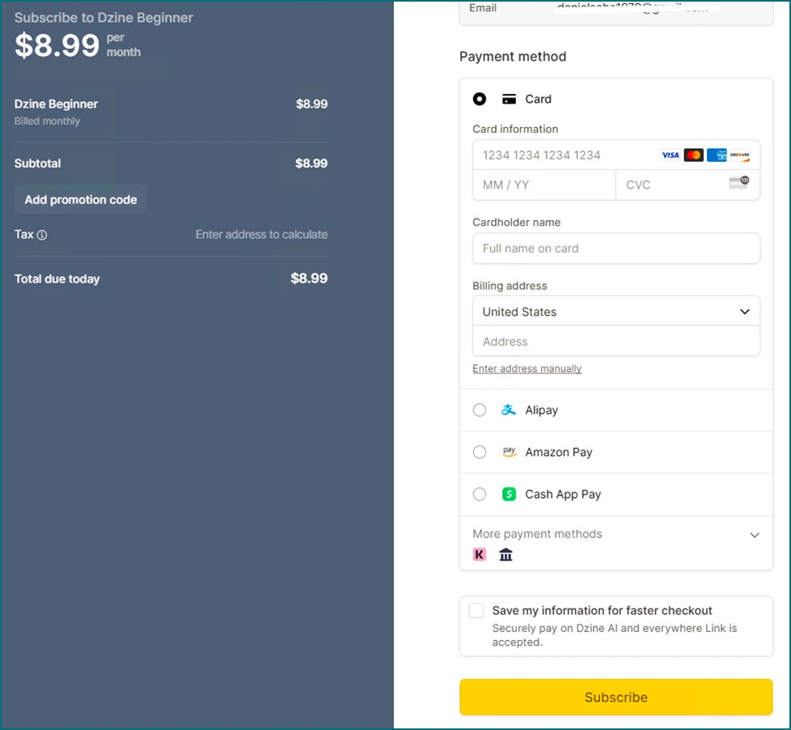Focus the Full name on card field
791x730 pixels.
616,248
